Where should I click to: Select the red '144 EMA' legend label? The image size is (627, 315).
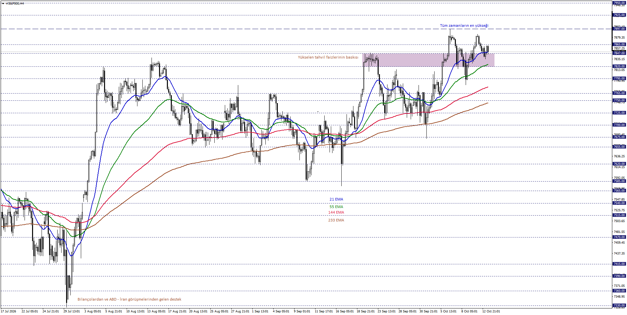tap(336, 212)
